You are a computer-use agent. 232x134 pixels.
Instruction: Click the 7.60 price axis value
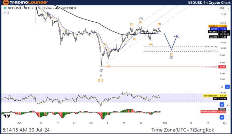223,79
